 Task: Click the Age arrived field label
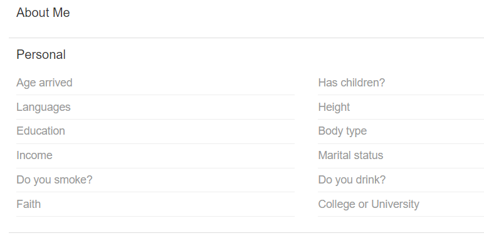pos(45,83)
